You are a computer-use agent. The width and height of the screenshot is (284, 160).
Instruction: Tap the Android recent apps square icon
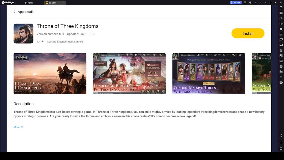[281, 149]
